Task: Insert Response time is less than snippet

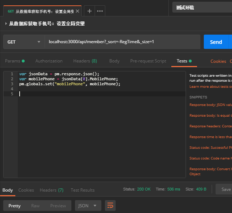Action: click(211, 137)
